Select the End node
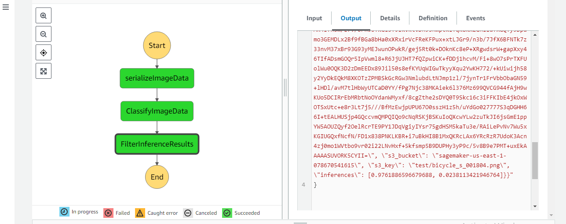 157,177
